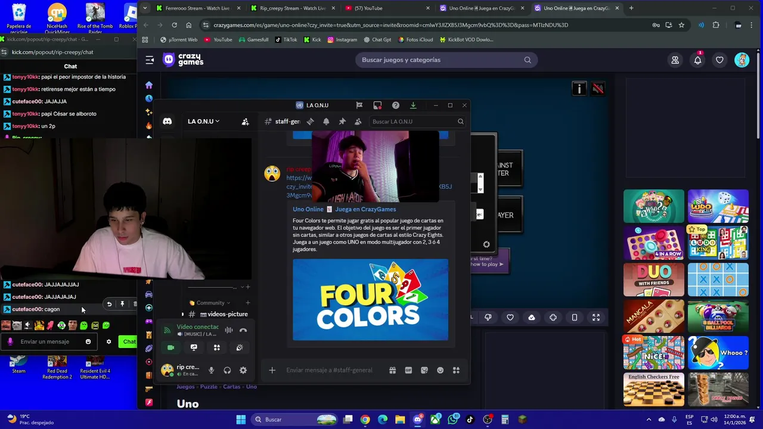Open Discord apps launcher in message bar
The image size is (763, 429).
(x=456, y=370)
